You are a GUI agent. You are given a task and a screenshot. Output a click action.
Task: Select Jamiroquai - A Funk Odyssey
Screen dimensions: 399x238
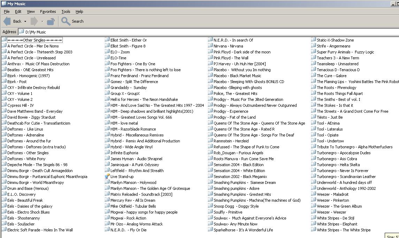[x=135, y=165]
